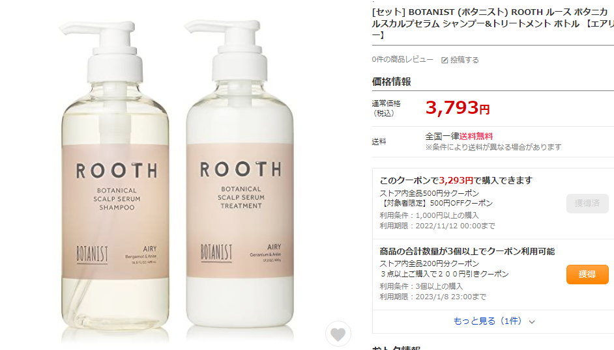
Task: Select the ストア内全品500円分クーポン entry
Action: tap(429, 193)
